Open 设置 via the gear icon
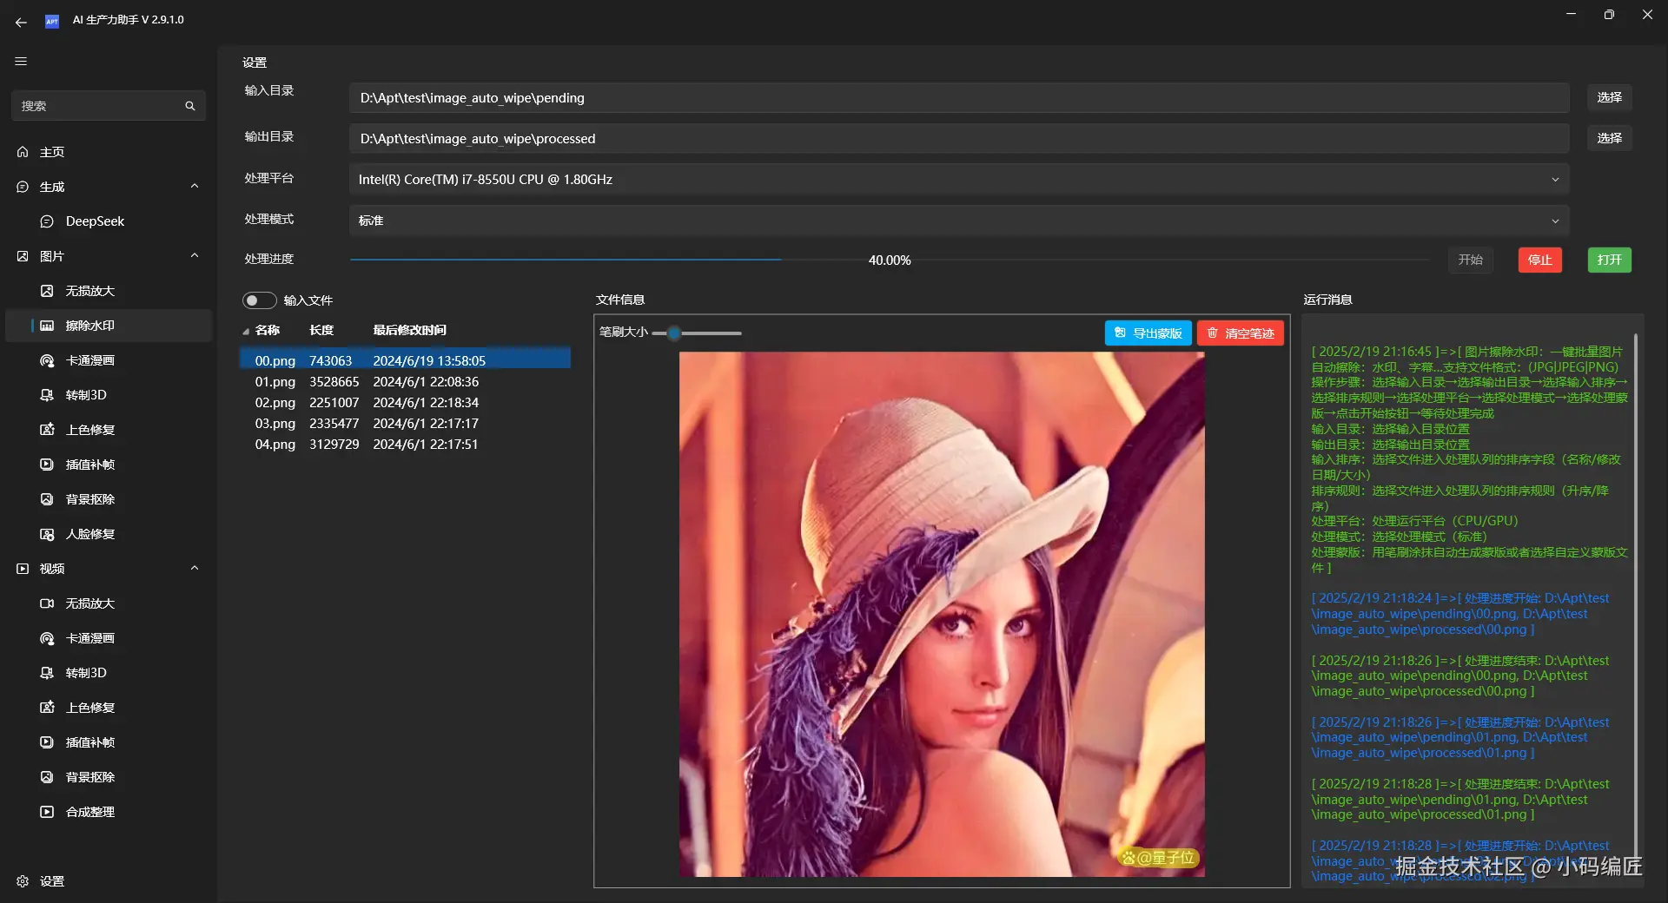Screen dimensions: 1668x903 point(23,881)
